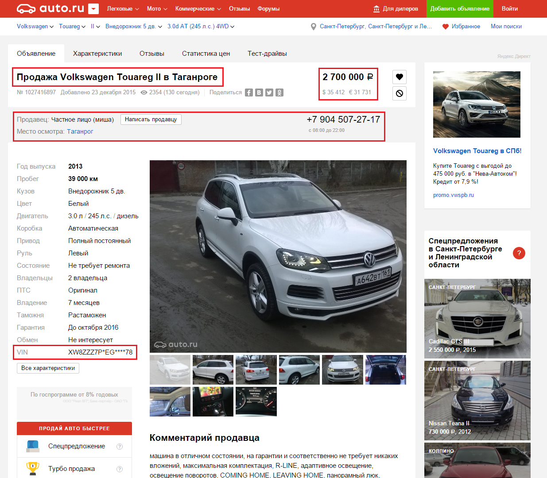
Task: Open Избранное favorites link
Action: tap(466, 27)
